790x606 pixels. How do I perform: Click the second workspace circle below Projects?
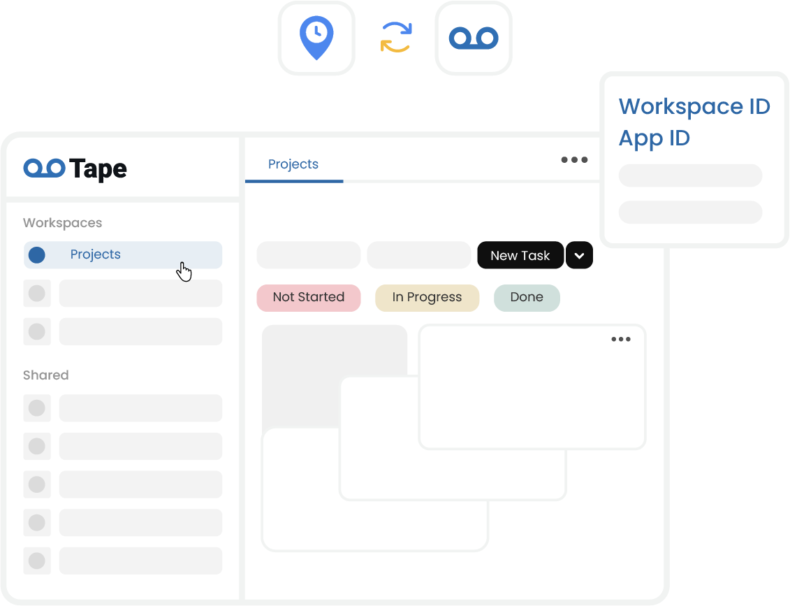pos(36,293)
